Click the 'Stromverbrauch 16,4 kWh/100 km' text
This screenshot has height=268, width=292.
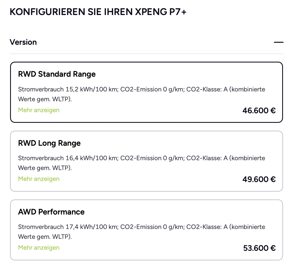click(x=67, y=158)
